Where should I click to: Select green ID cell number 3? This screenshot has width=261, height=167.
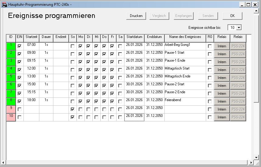click(11, 62)
